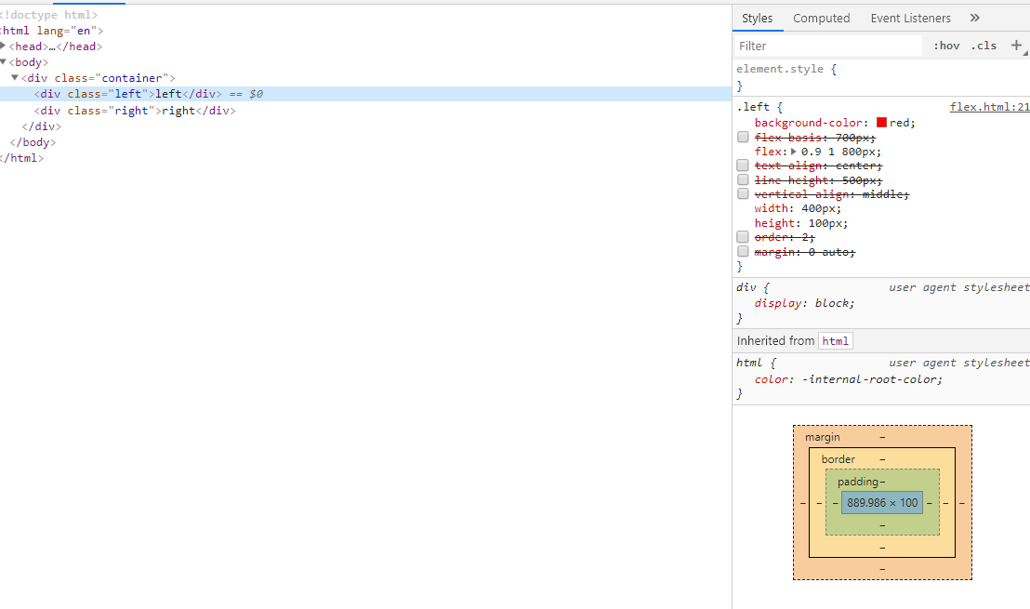1030x609 pixels.
Task: Click the plus icon for new style rule
Action: (1016, 46)
